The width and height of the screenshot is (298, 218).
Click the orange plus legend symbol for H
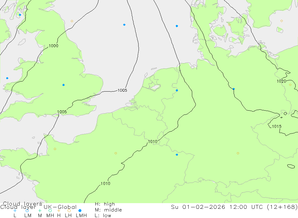pyautogui.click(x=59, y=211)
